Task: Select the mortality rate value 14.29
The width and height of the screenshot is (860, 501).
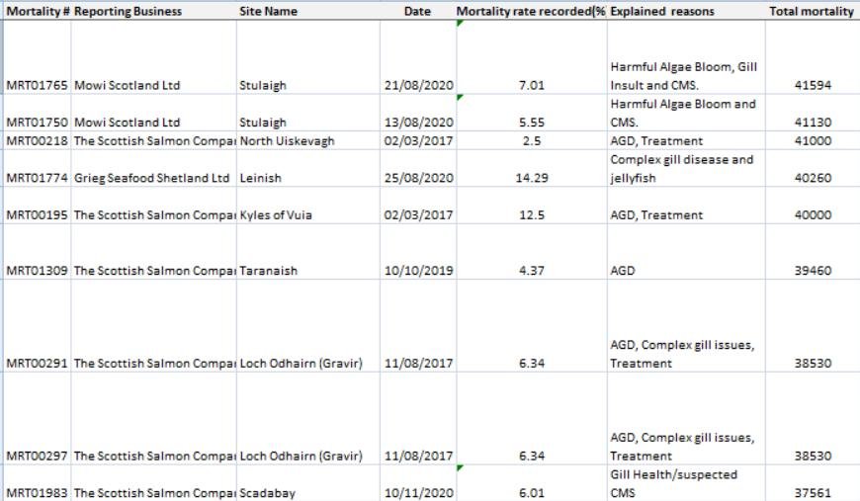Action: tap(531, 178)
